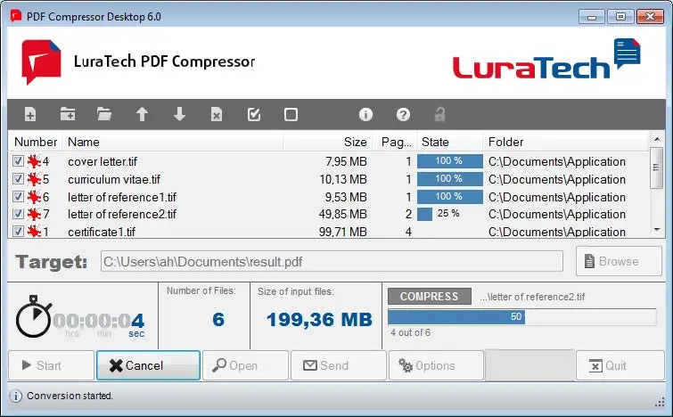Uncheck the curriculum vitae.tif checkbox
The image size is (673, 417).
point(18,179)
